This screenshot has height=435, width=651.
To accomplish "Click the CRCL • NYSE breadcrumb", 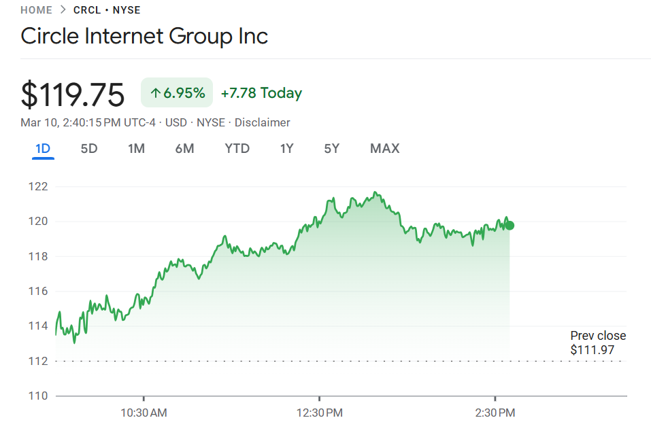I will [x=107, y=10].
